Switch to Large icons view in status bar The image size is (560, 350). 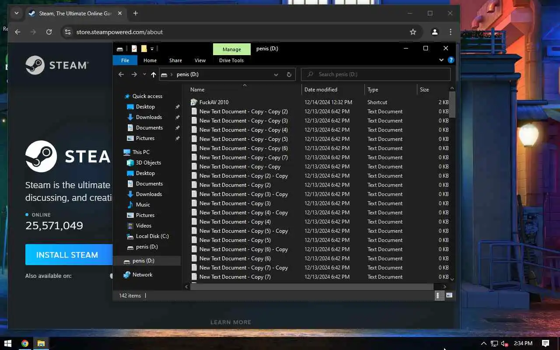click(449, 296)
